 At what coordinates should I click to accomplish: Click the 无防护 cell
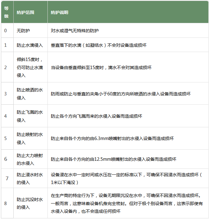tap(23, 31)
